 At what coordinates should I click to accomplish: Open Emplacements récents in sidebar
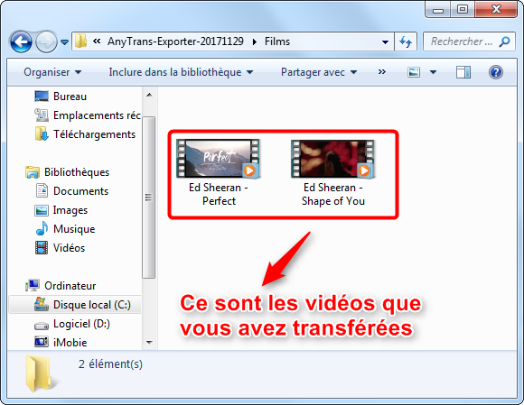click(97, 115)
